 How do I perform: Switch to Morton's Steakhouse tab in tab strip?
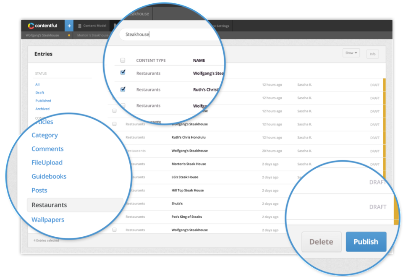[x=92, y=35]
